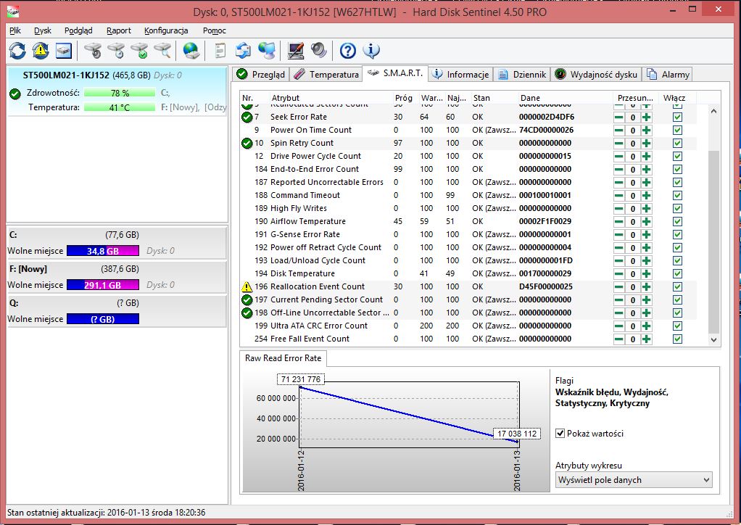Click the app icon in the title bar

(x=13, y=12)
